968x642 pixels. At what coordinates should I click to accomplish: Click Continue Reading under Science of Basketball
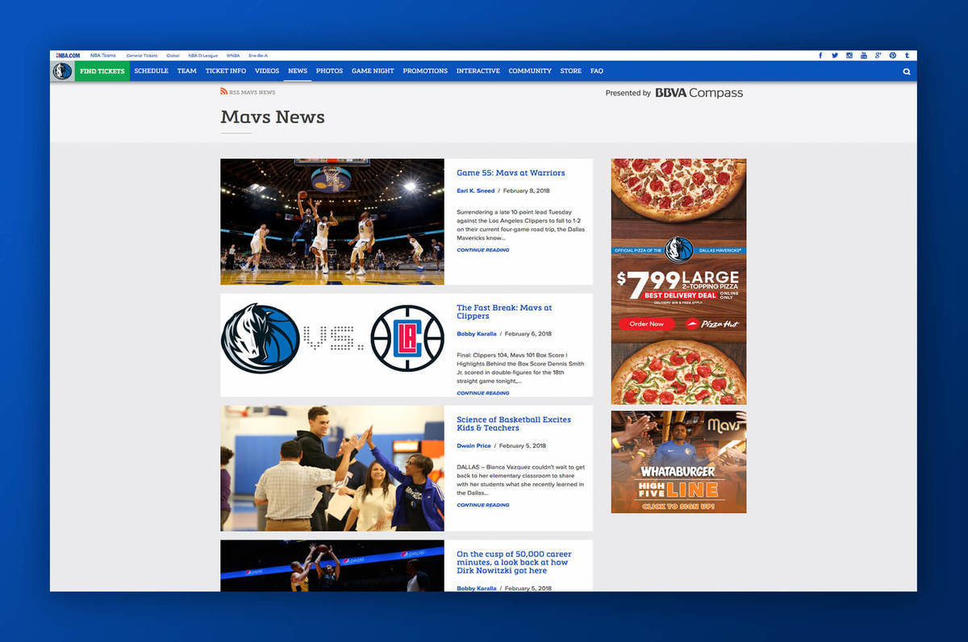(x=482, y=505)
